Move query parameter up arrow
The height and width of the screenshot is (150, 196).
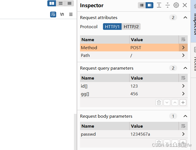(175, 102)
